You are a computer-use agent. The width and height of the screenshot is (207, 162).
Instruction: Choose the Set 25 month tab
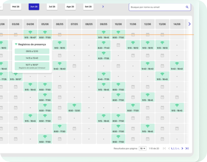tap(88, 7)
